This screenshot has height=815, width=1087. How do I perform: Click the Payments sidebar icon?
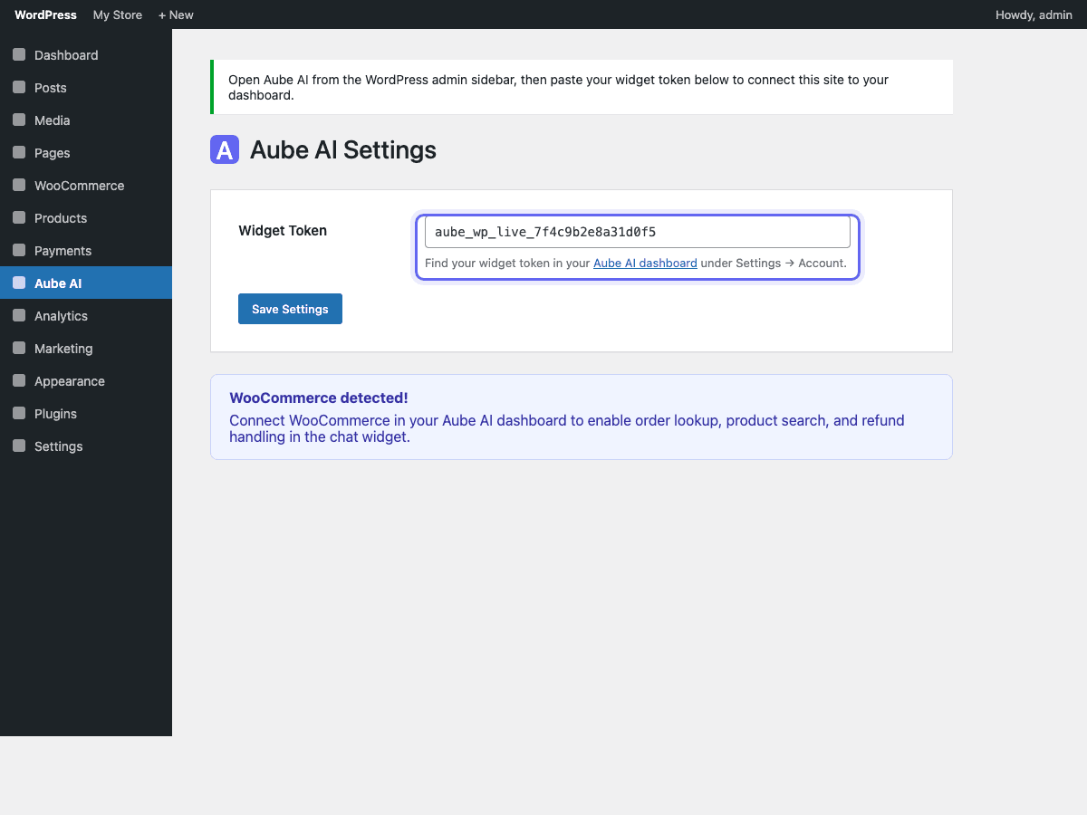[x=19, y=251]
